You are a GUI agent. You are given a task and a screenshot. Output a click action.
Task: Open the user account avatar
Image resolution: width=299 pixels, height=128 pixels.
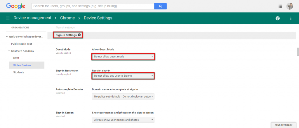point(290,6)
